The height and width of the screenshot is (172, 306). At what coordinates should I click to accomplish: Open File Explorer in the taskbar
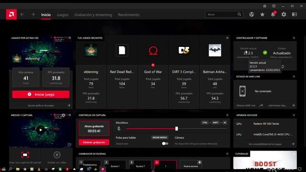click(x=18, y=169)
